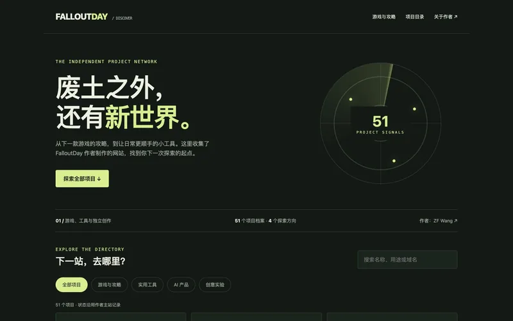Open the 游戏与攻略 navigation link
The height and width of the screenshot is (321, 513).
click(383, 17)
